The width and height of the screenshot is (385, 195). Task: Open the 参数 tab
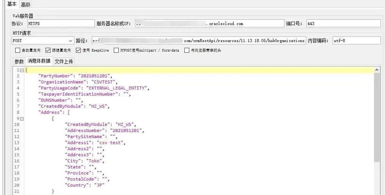(x=19, y=61)
